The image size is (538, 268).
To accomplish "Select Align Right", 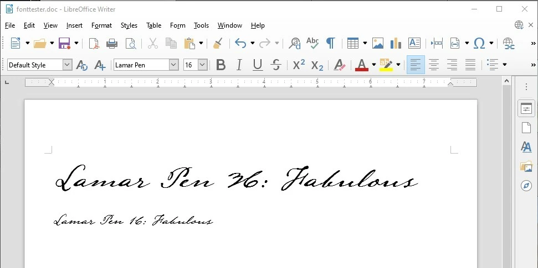I will (x=452, y=65).
